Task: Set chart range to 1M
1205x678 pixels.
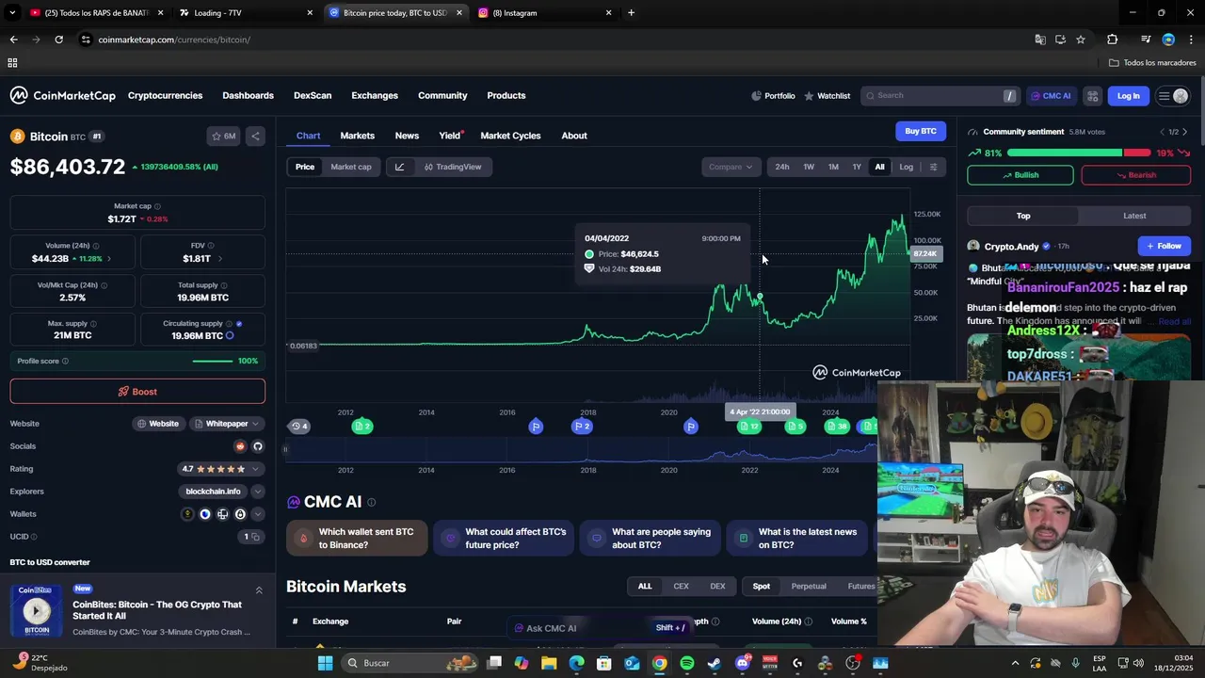Action: tap(833, 167)
